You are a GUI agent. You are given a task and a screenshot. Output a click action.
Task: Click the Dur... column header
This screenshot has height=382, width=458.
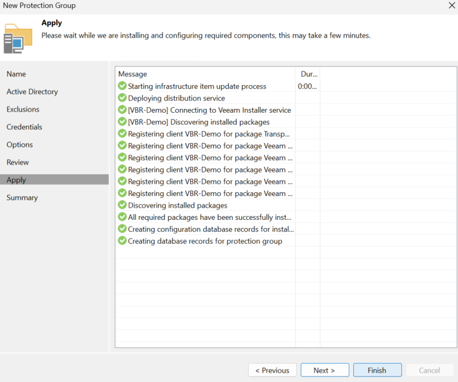pos(308,74)
